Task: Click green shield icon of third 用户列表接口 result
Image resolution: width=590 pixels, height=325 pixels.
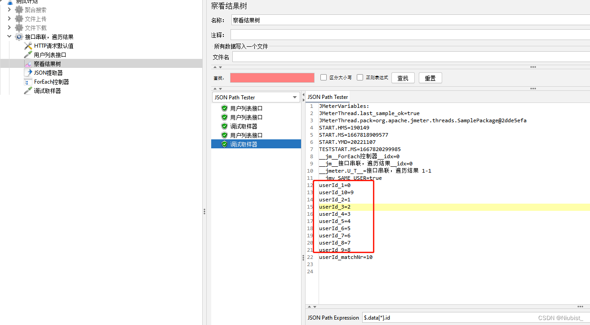Action: 224,135
